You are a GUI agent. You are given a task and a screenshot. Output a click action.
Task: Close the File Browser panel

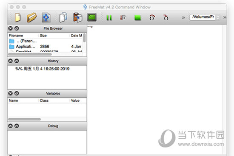pos(11,28)
